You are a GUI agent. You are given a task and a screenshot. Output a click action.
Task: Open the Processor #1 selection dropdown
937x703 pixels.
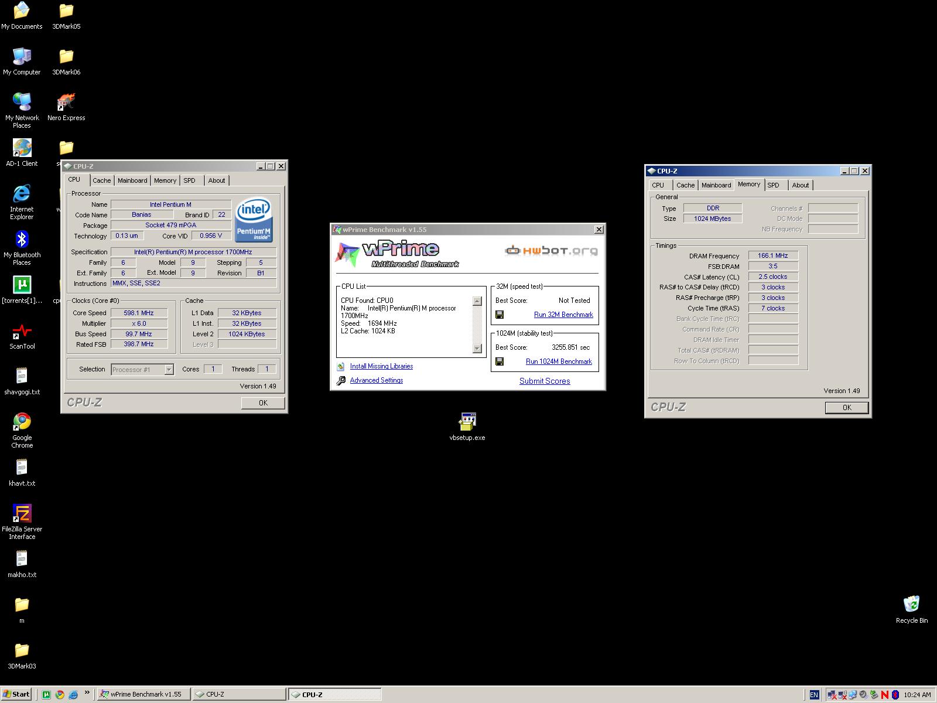point(142,369)
